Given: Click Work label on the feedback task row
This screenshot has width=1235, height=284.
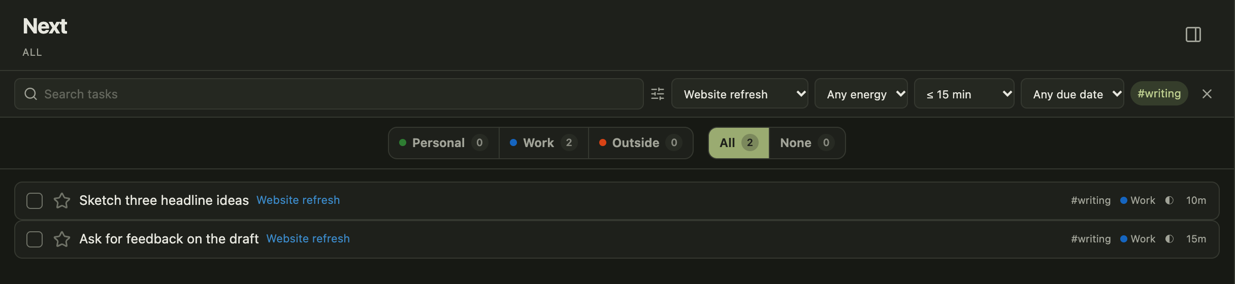Looking at the screenshot, I should 1138,239.
